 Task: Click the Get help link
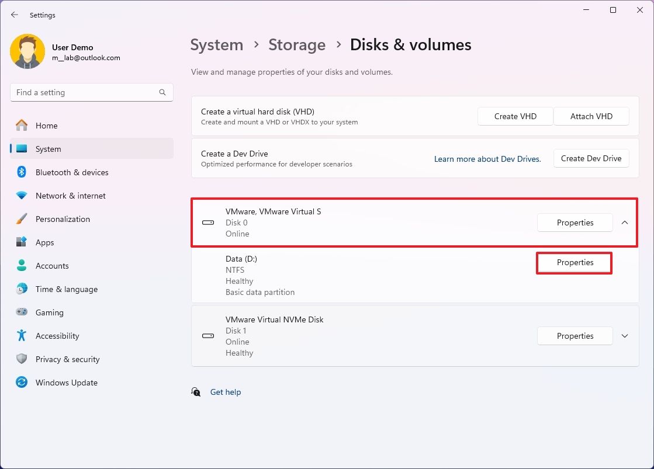(x=226, y=392)
